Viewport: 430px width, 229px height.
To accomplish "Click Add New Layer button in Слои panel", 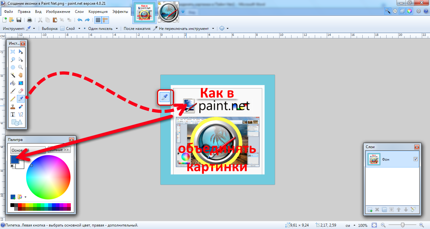I will [370, 209].
